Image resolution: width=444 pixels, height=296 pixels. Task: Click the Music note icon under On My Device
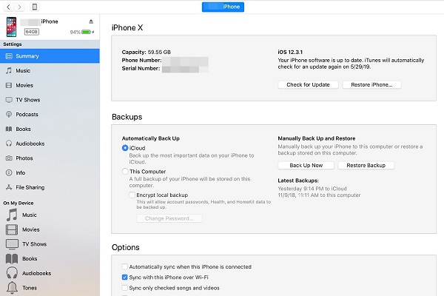pos(12,215)
